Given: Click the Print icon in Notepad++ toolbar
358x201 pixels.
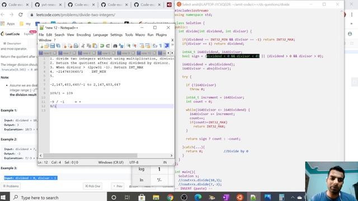Looking at the screenshot, I should 76,46.
